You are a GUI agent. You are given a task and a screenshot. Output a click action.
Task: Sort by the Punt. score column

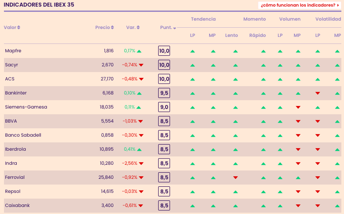pyautogui.click(x=168, y=28)
